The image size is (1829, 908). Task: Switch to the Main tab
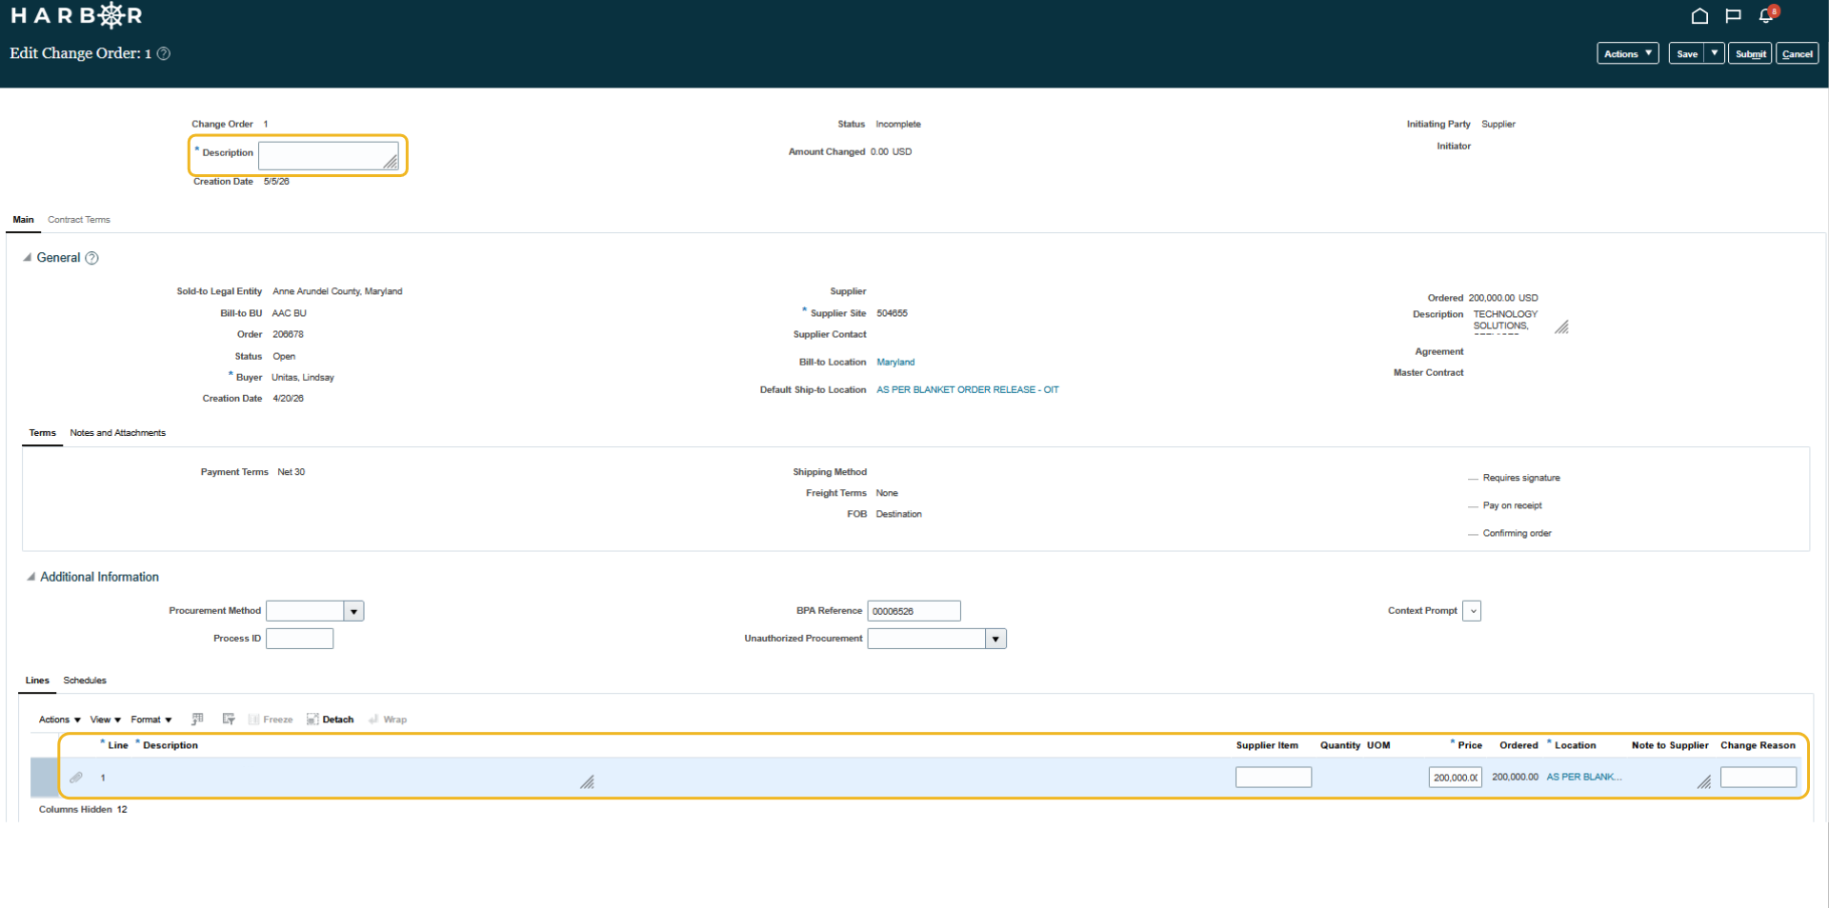coord(23,220)
